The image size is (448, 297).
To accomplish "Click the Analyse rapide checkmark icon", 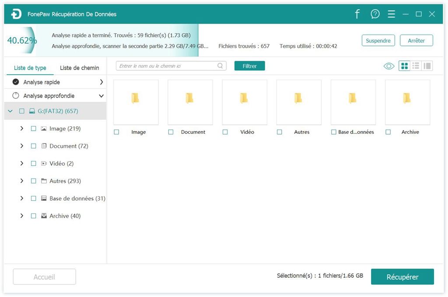I will [16, 82].
